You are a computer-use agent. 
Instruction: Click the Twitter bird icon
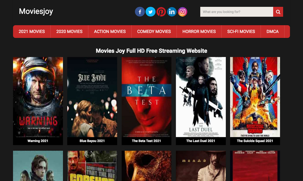(150, 12)
